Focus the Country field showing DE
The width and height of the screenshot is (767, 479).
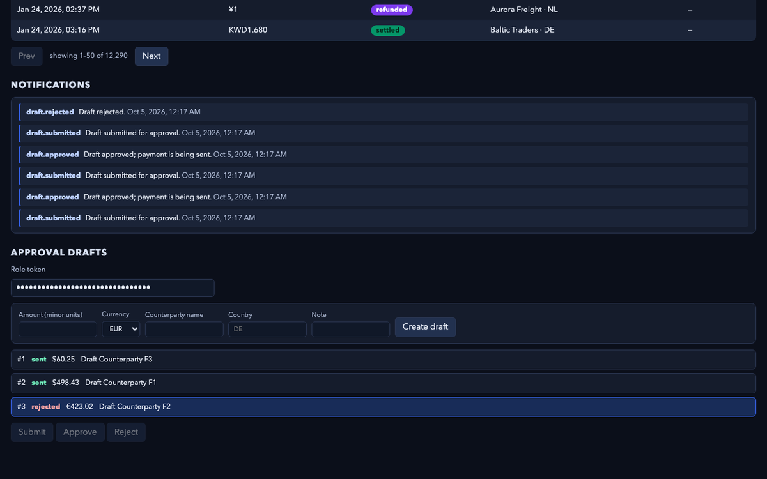tap(267, 329)
